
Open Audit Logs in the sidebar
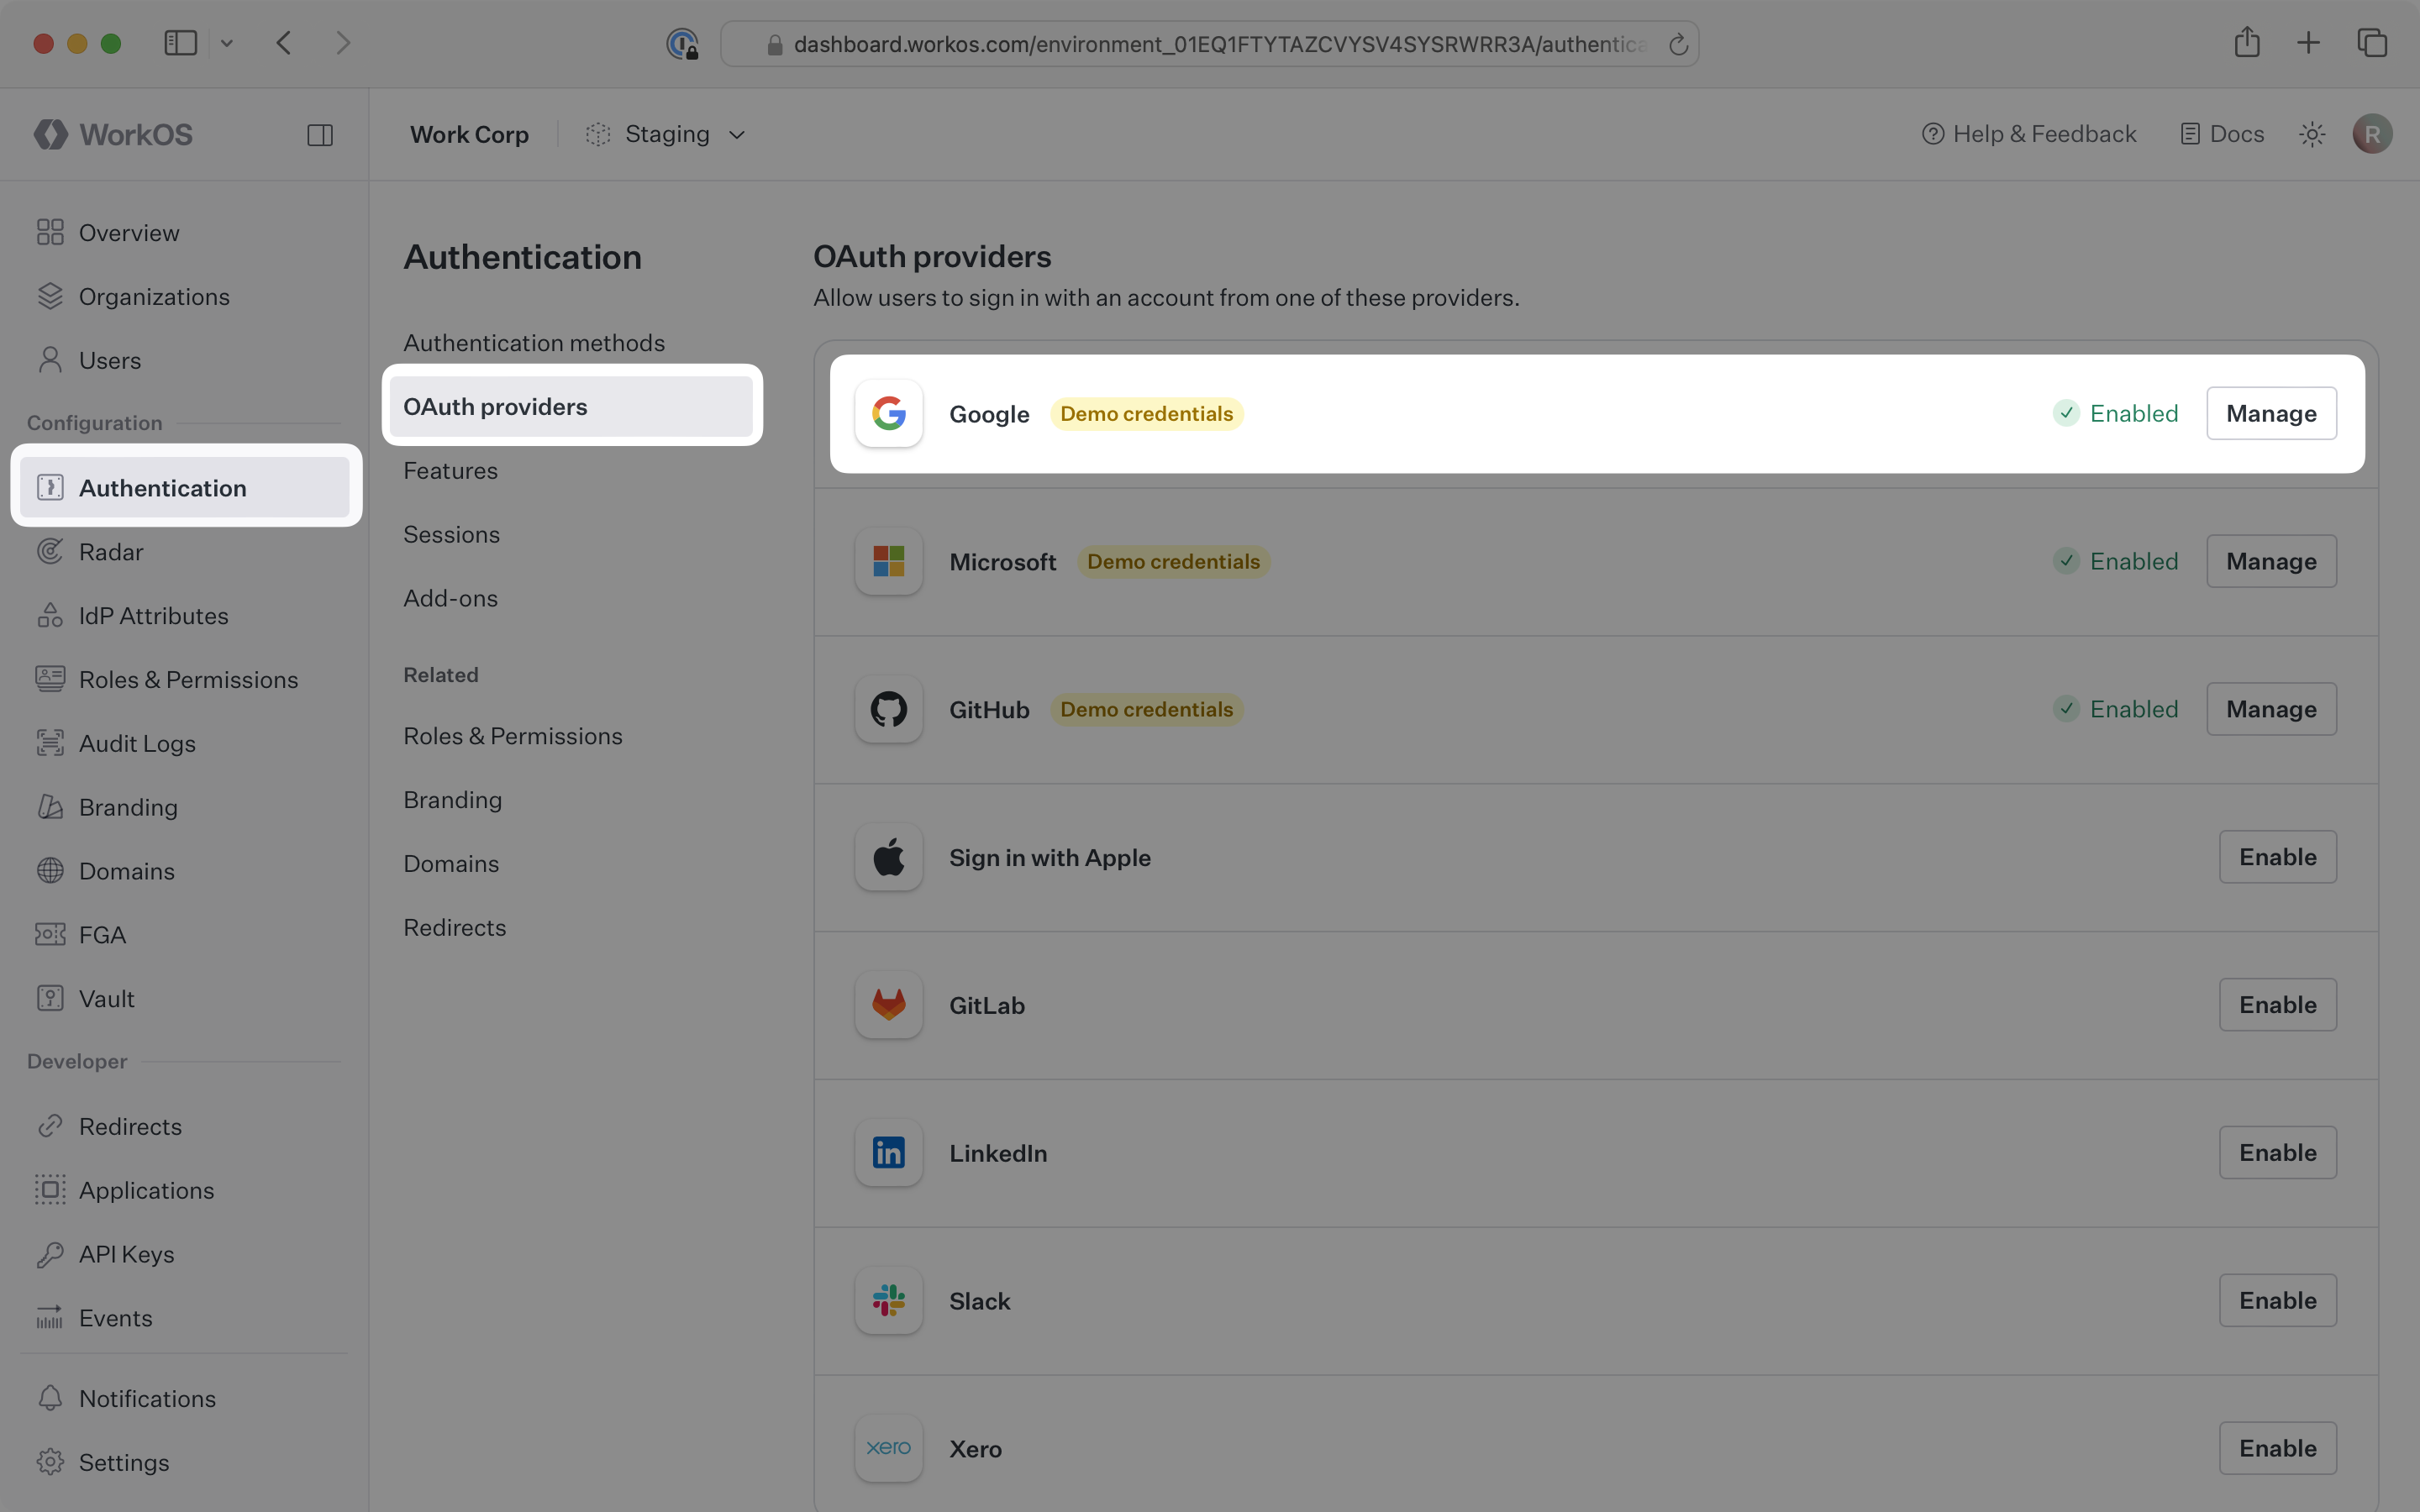point(137,743)
